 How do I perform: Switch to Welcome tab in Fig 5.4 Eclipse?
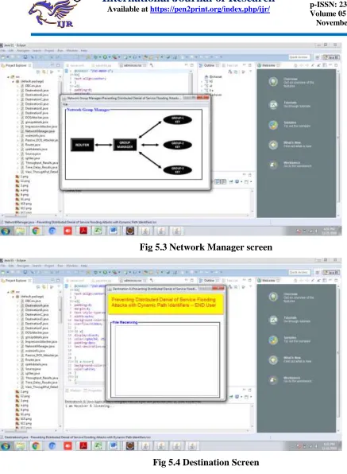[268, 281]
